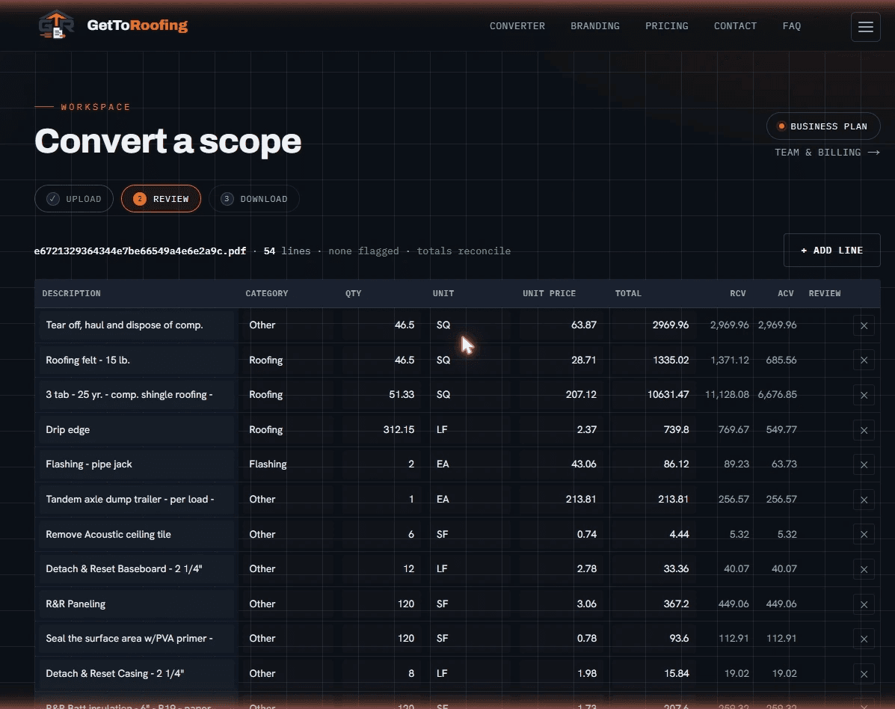
Task: Edit Seal the surface area w/PVA primer description
Action: click(137, 638)
